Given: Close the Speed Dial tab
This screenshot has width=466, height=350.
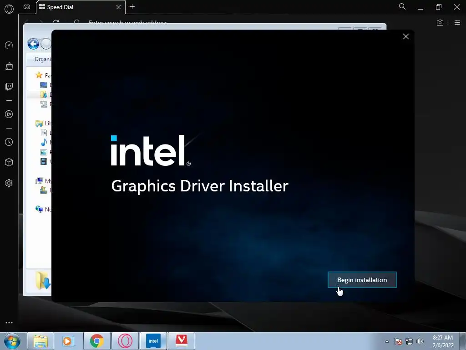Looking at the screenshot, I should pos(119,7).
